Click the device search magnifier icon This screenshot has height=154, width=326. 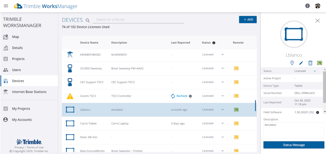pos(88,20)
